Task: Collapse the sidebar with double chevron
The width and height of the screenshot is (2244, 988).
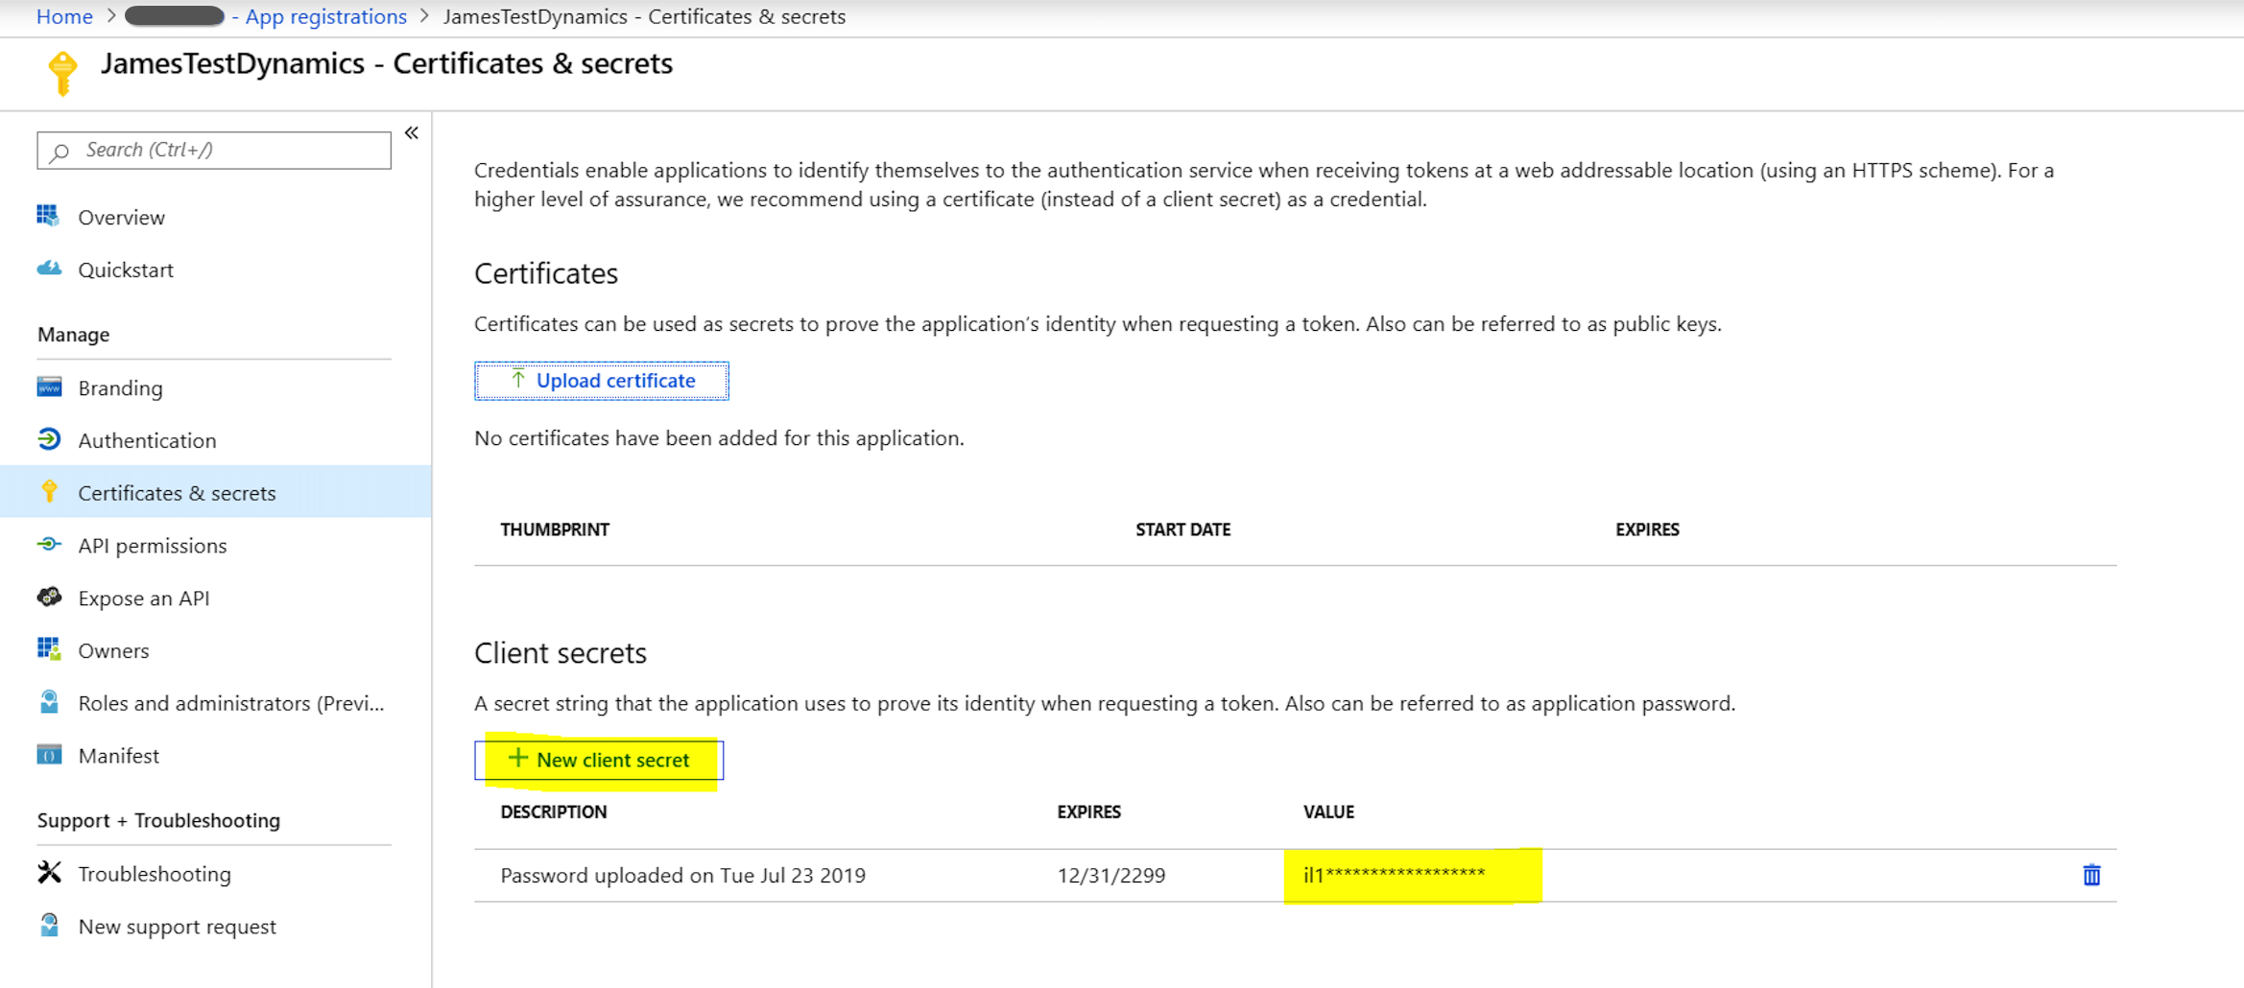Action: (412, 133)
